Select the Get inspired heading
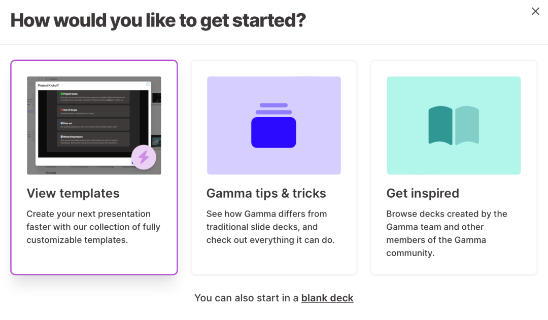This screenshot has width=548, height=320. 423,193
